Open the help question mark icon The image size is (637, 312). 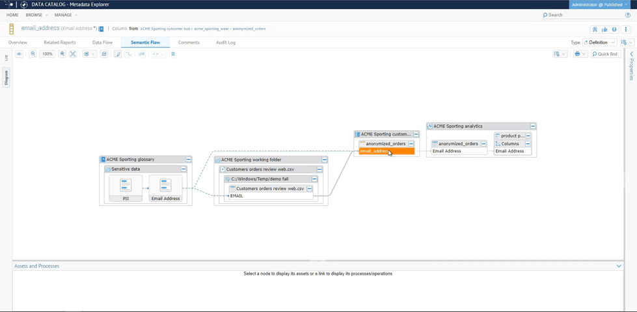(x=628, y=15)
